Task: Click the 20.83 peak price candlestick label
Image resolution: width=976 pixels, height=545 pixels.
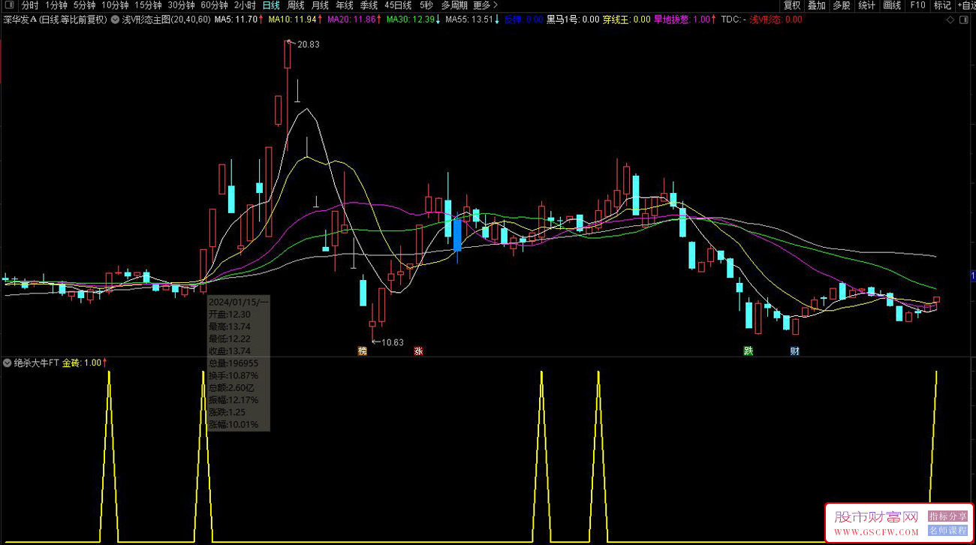Action: [x=308, y=45]
